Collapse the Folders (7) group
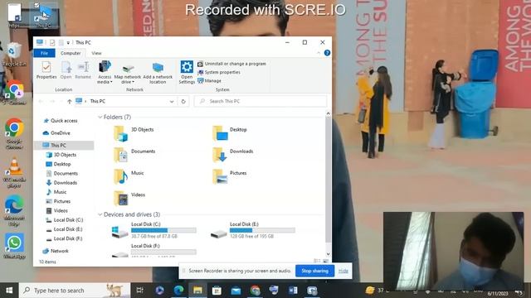Image resolution: width=531 pixels, height=298 pixels. [x=100, y=118]
